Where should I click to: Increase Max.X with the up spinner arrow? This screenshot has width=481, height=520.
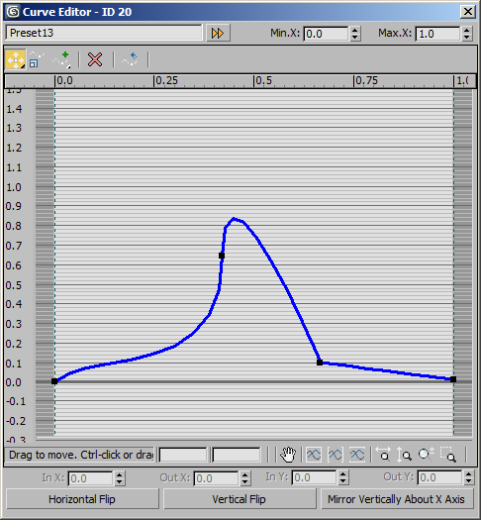click(467, 30)
